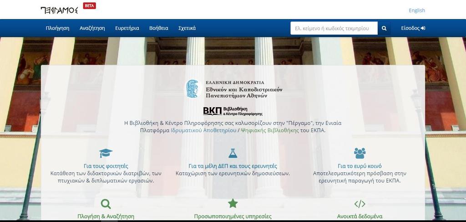Open the Σχετικά menu item
This screenshot has width=466, height=222.
point(187,28)
